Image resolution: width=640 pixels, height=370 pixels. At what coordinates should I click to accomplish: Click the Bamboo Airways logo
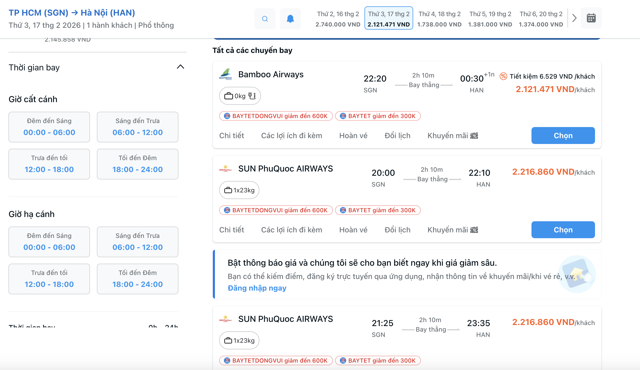point(226,74)
